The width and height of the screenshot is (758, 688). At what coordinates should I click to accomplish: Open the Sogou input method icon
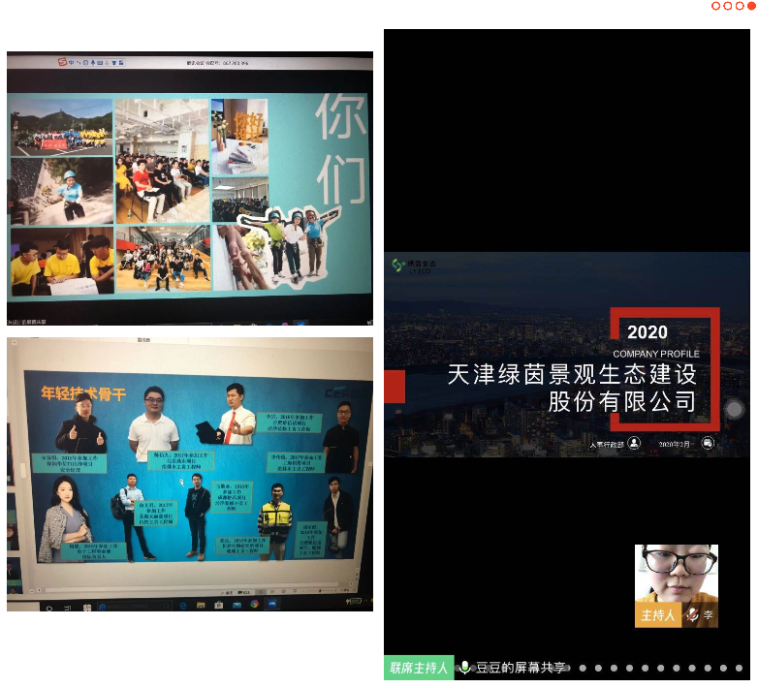63,62
